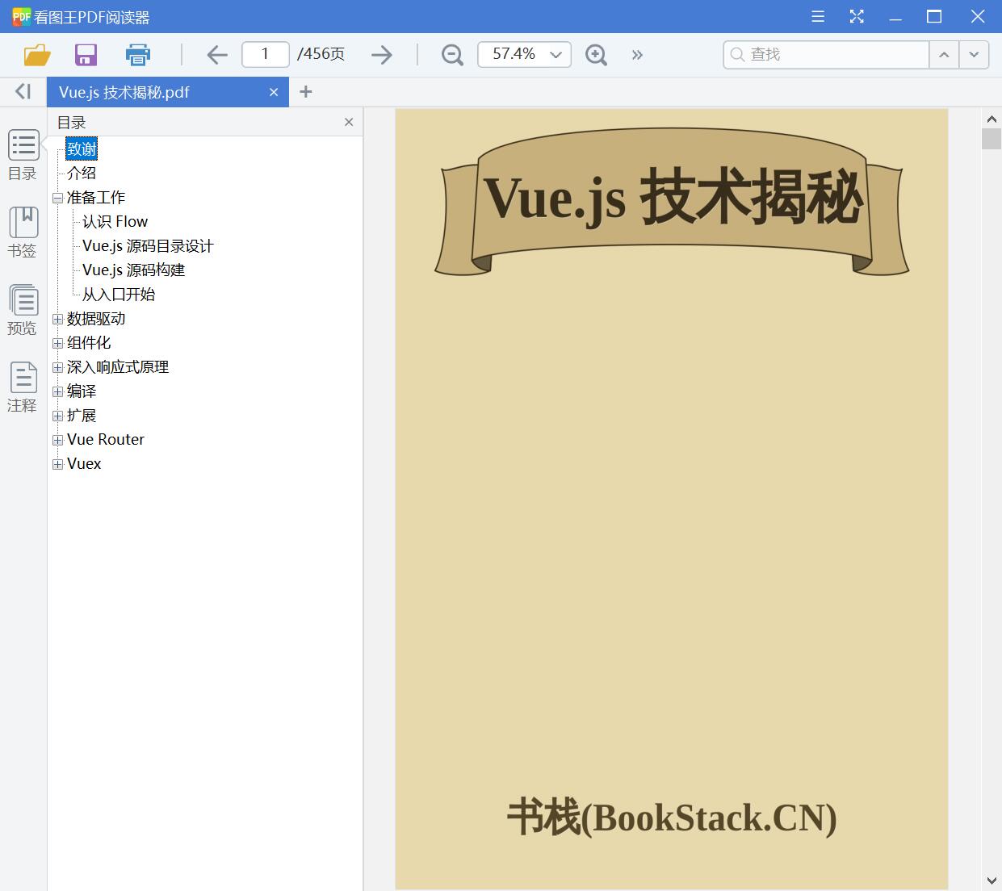Open the 认识 Flow outline entry
Viewport: 1002px width, 891px height.
(115, 221)
